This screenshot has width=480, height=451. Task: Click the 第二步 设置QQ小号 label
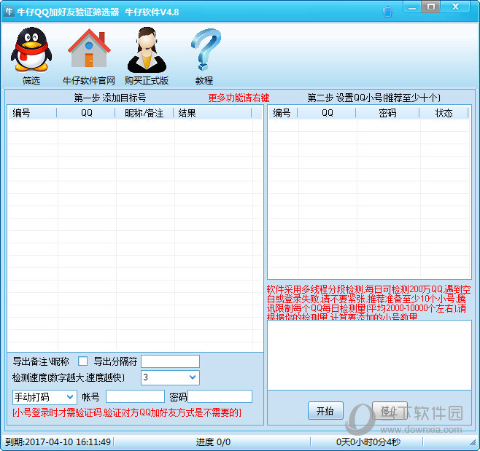[x=373, y=98]
